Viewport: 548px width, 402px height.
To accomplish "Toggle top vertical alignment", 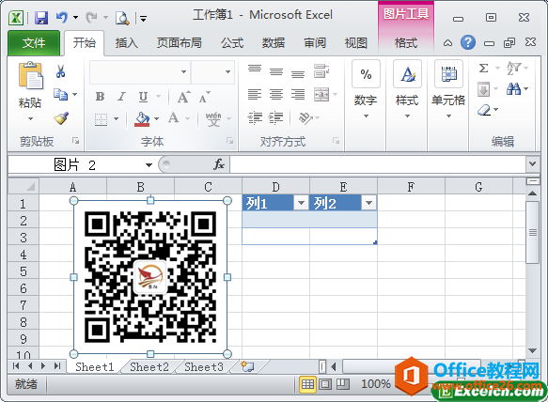I will [x=255, y=69].
